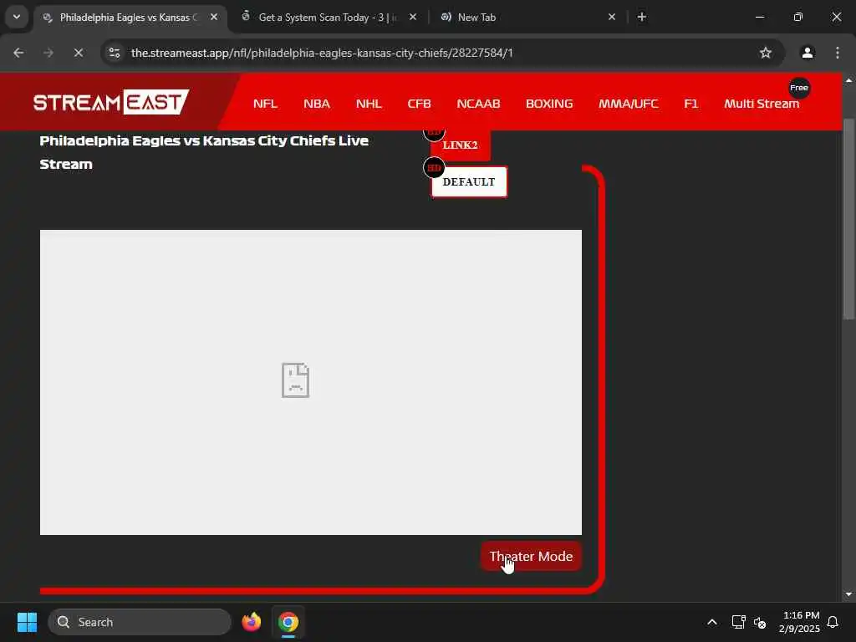Open Chrome profile menu
Screen dimensions: 856x642
tap(808, 53)
